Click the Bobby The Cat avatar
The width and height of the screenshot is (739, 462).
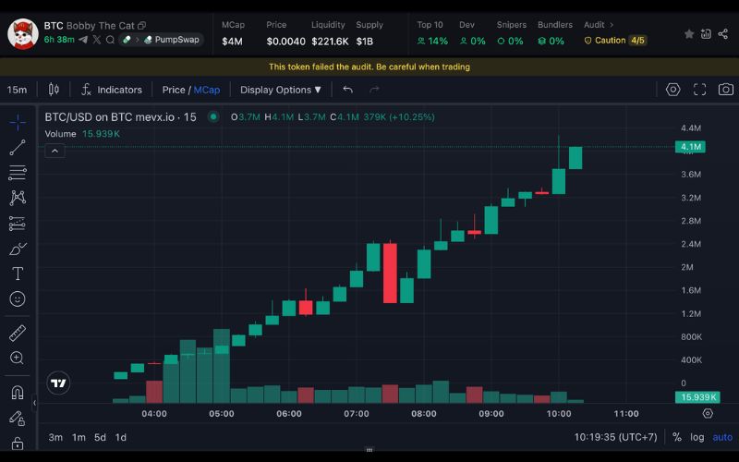pos(22,33)
